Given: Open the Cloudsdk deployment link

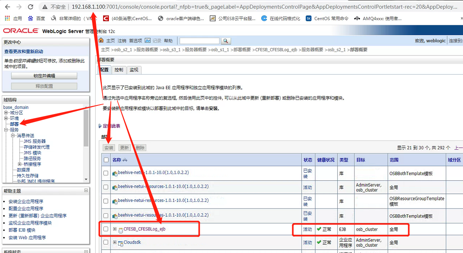Looking at the screenshot, I should [x=132, y=242].
